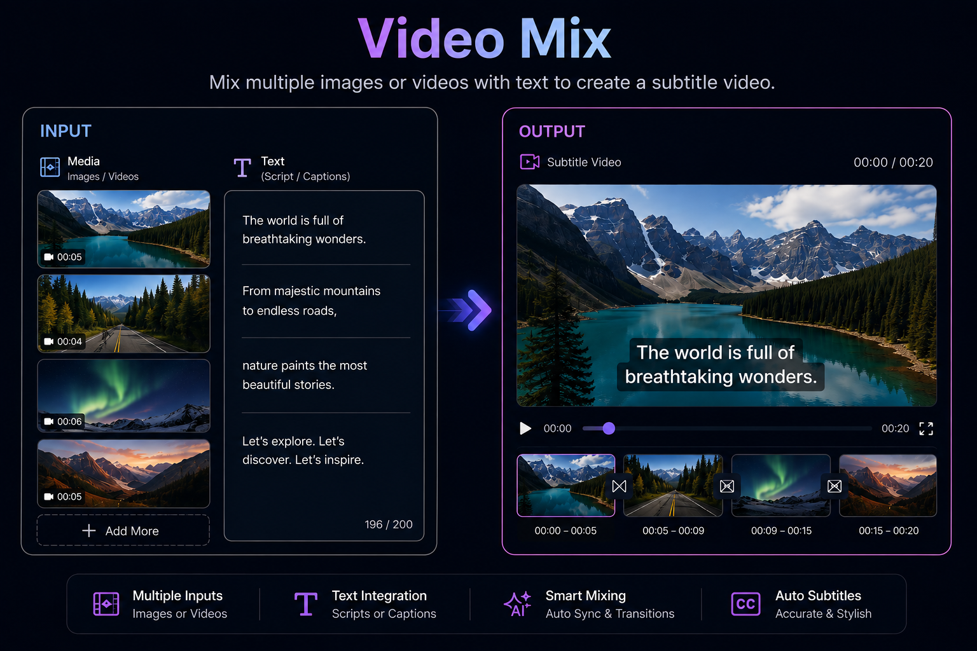Click the Subtitle Video camera icon
The image size is (977, 651).
[x=530, y=162]
